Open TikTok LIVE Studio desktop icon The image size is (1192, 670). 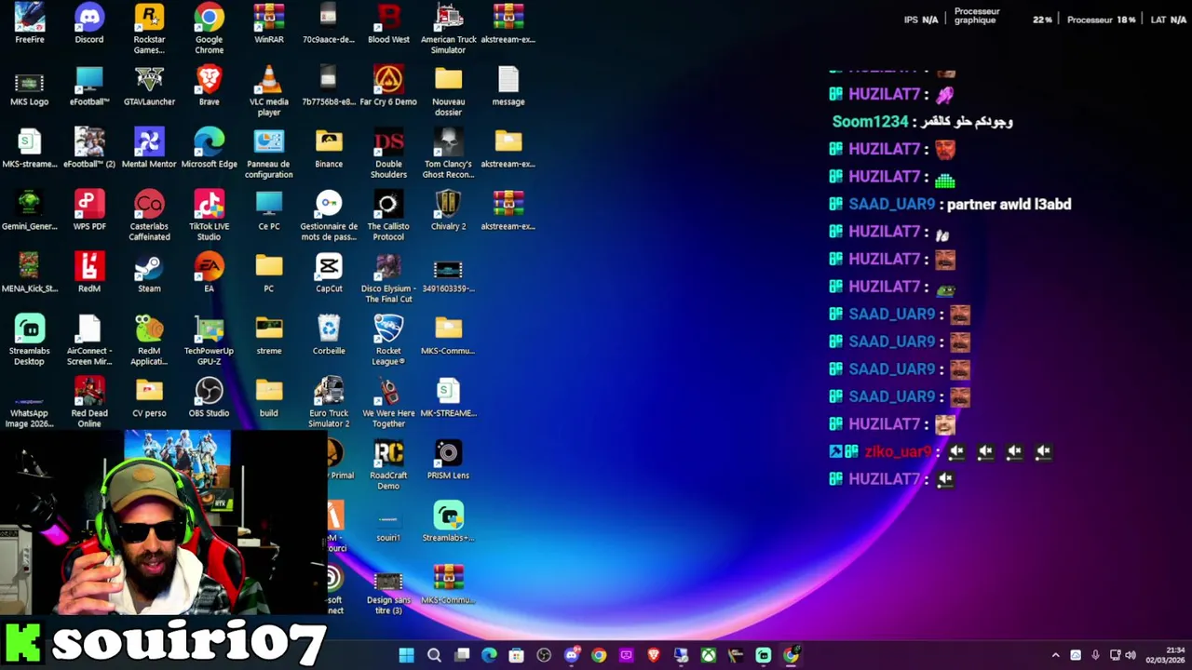point(209,215)
